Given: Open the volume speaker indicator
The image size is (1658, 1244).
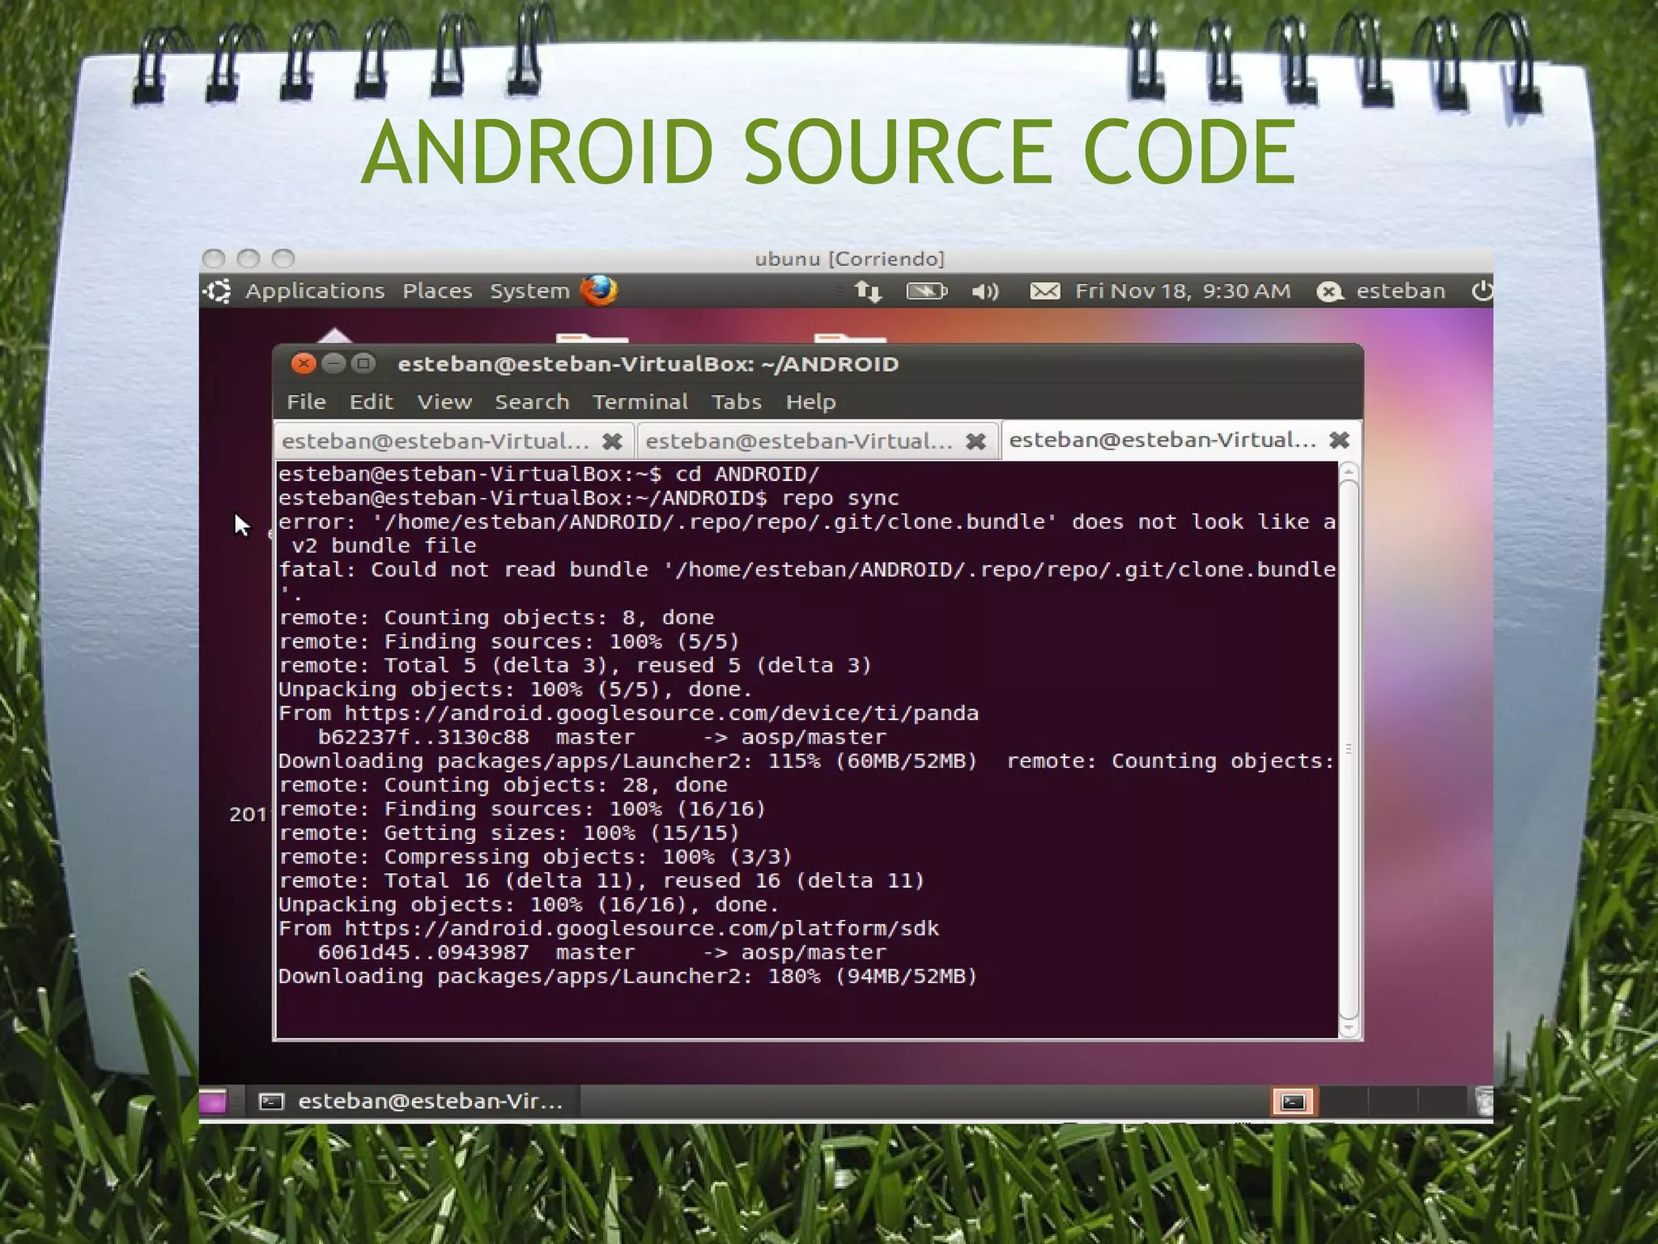Looking at the screenshot, I should point(984,291).
